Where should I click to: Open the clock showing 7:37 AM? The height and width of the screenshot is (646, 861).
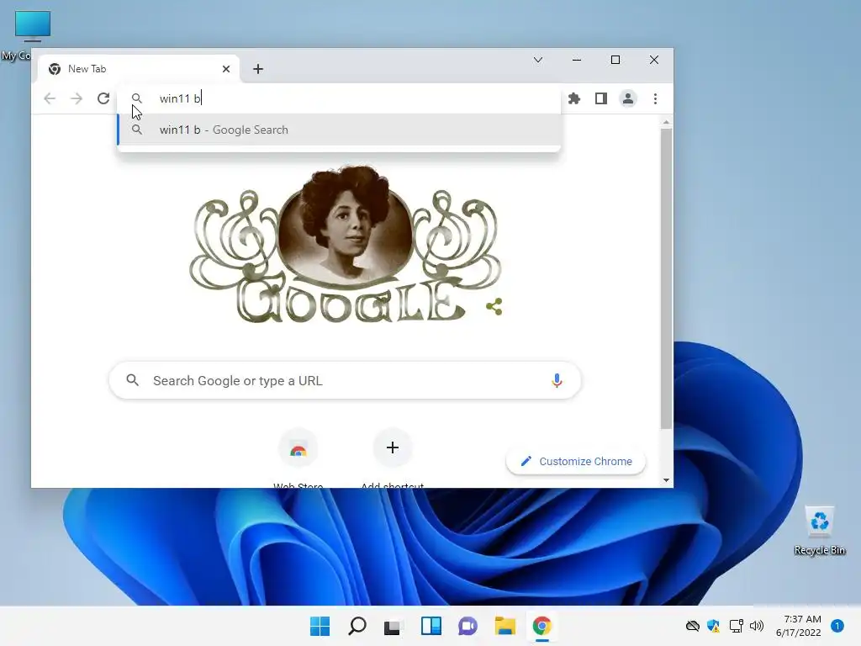799,626
